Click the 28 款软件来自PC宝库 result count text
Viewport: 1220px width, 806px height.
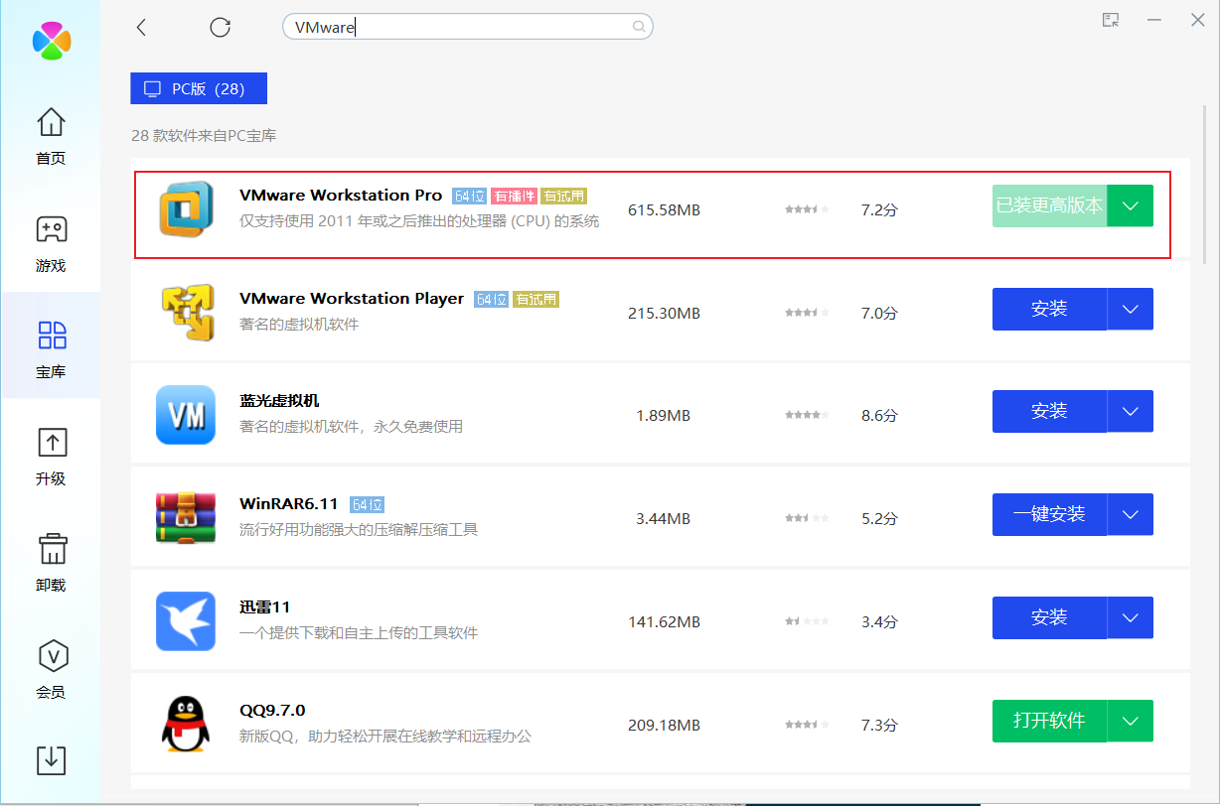coord(204,135)
